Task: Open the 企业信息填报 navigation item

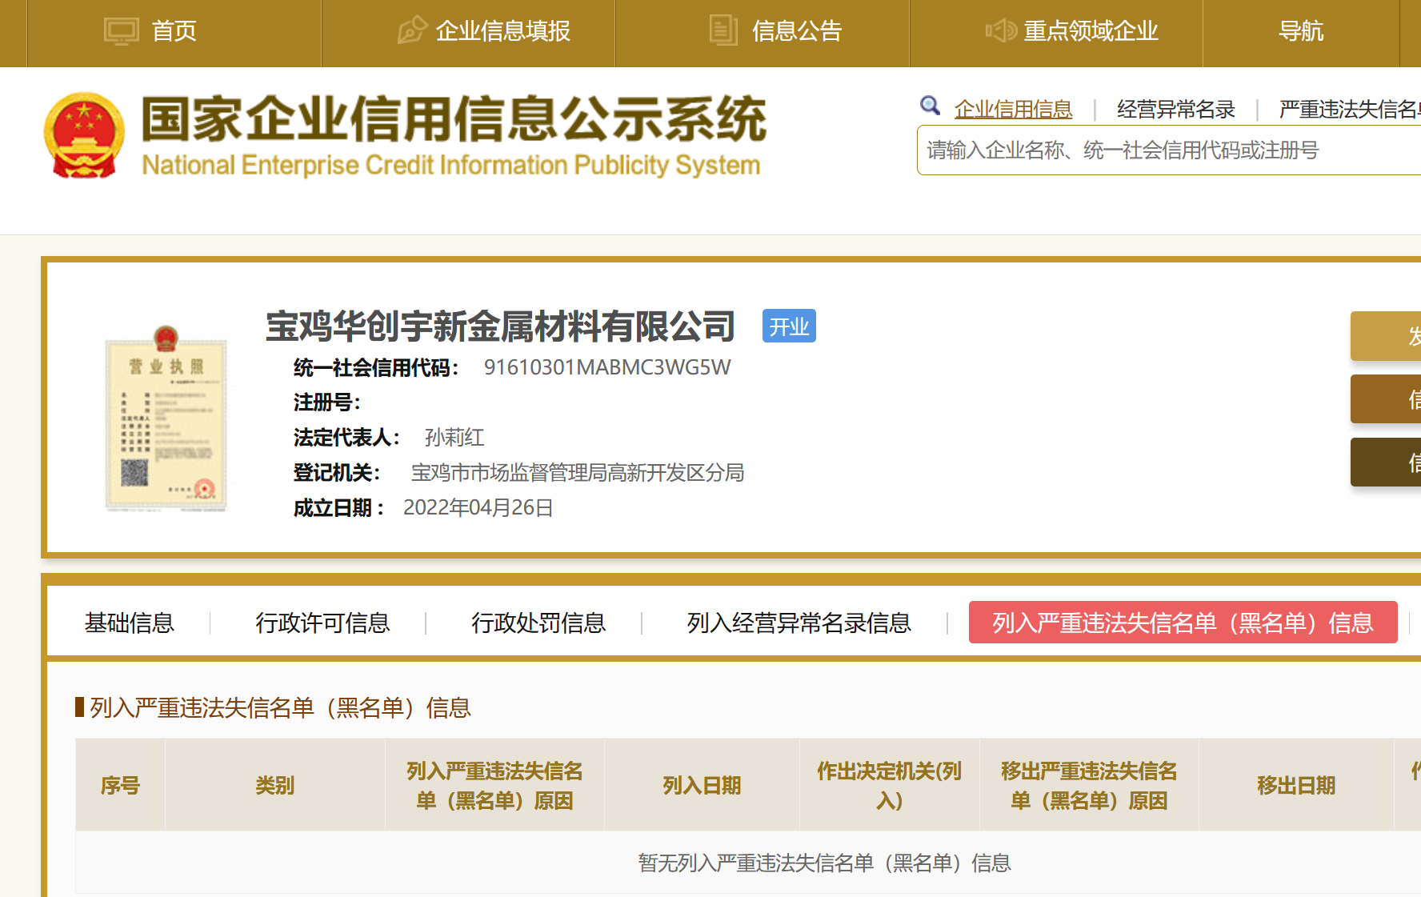Action: click(x=468, y=33)
